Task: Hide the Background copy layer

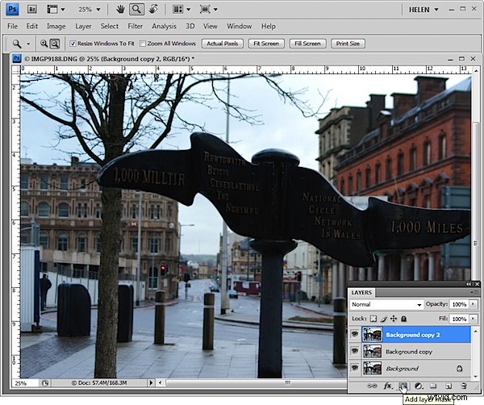Action: pyautogui.click(x=355, y=351)
